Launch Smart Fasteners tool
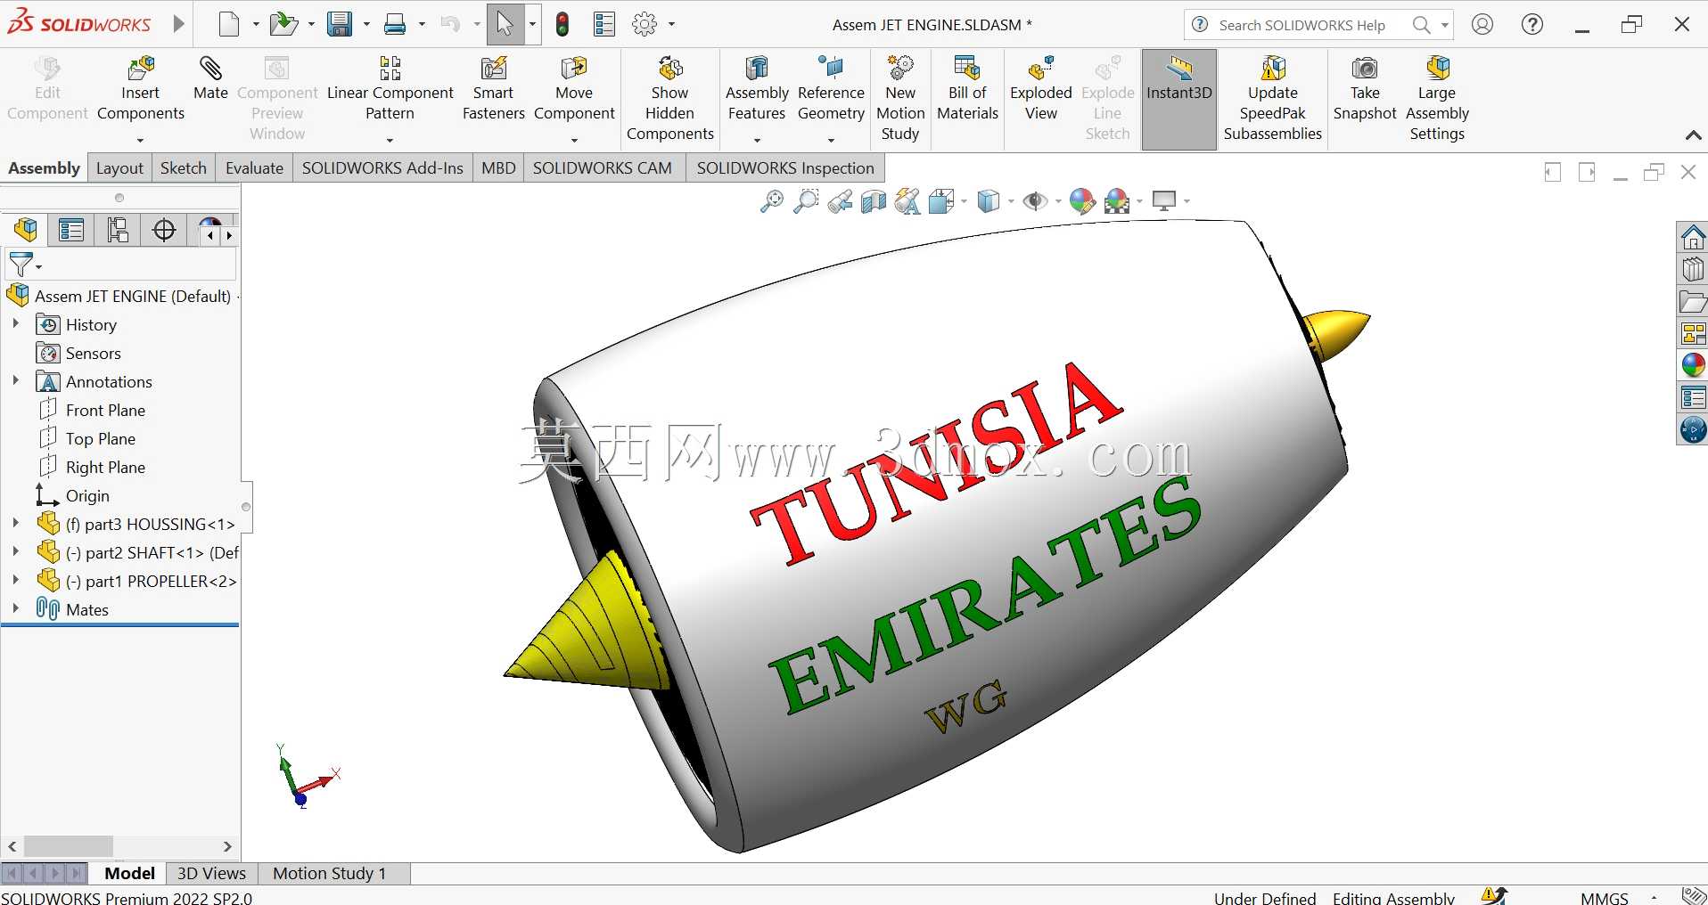The image size is (1708, 905). pos(494,89)
